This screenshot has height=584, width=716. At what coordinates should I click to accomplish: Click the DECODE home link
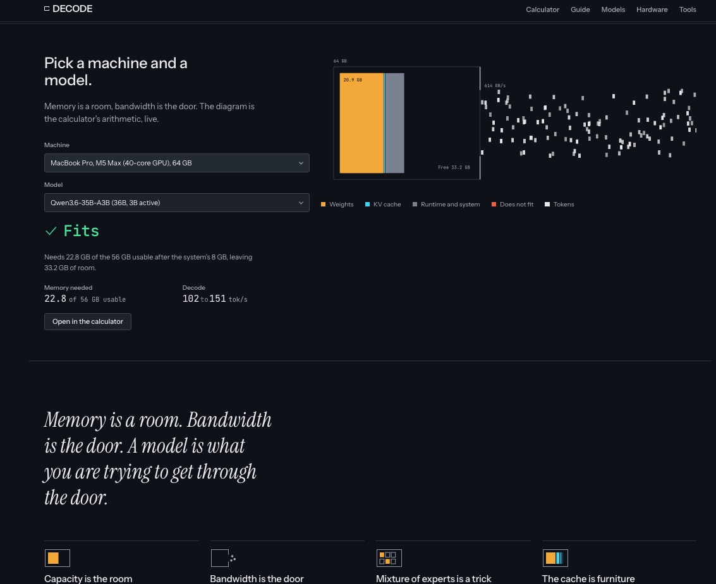tap(68, 9)
